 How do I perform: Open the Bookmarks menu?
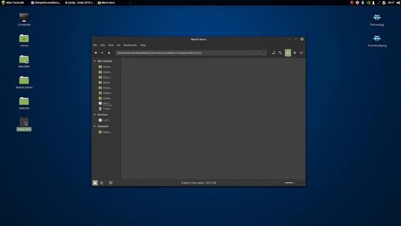pos(130,45)
